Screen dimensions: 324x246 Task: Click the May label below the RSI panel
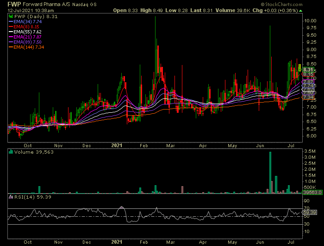(x=232, y=242)
